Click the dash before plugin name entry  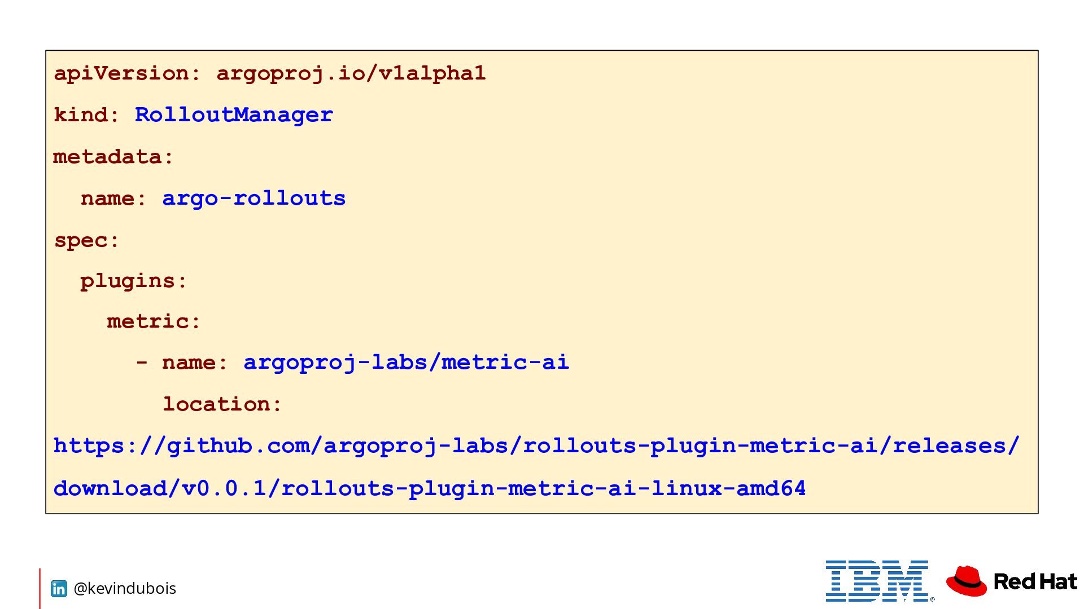click(x=142, y=363)
